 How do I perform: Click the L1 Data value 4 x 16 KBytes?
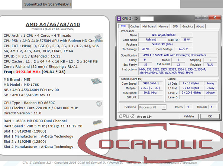pos(191,84)
